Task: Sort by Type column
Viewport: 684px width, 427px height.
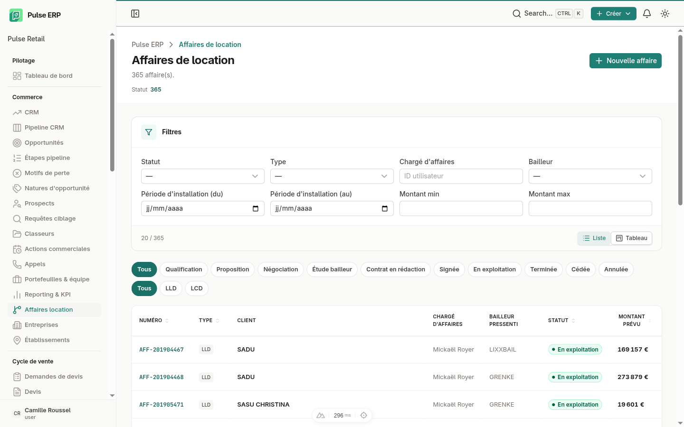Action: tap(209, 321)
